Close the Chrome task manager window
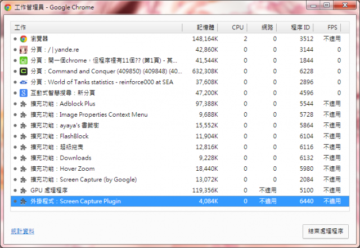This screenshot has height=248, width=360. tap(345, 5)
